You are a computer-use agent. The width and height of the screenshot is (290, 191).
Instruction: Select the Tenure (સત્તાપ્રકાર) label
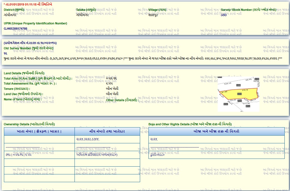click(17, 89)
